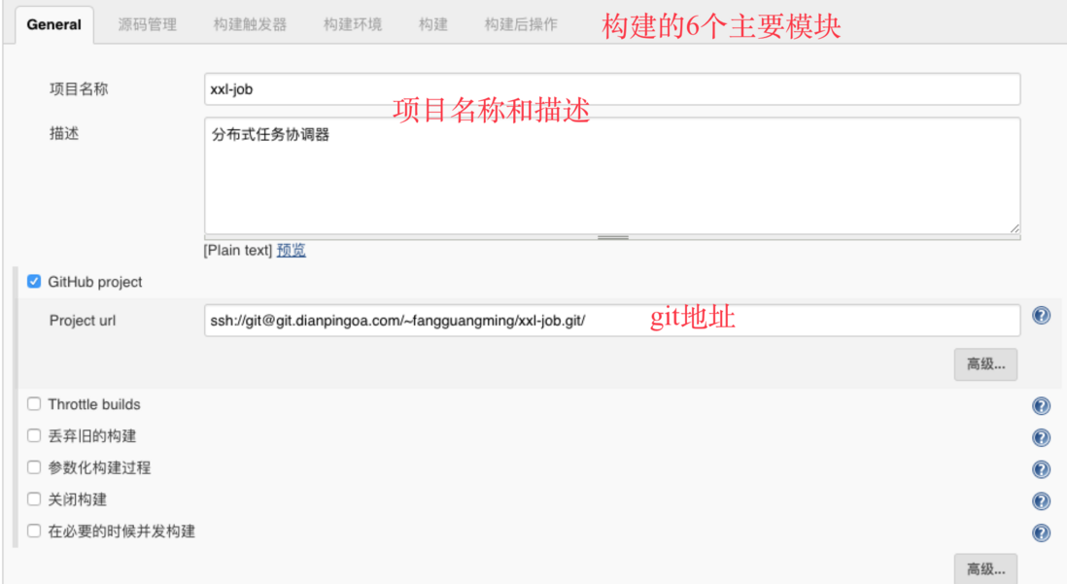
Task: Click the 预览 preview link
Action: [x=292, y=251]
